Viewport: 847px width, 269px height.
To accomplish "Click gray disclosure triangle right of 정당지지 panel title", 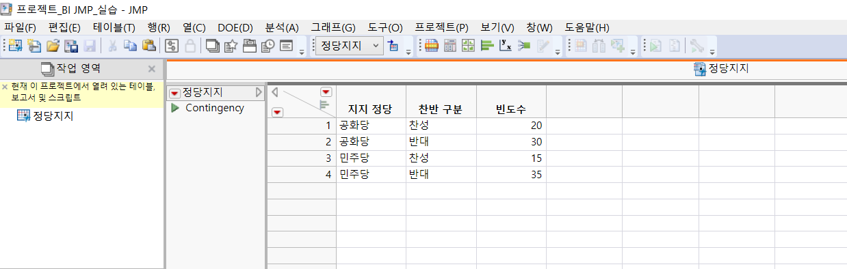I will (x=259, y=92).
